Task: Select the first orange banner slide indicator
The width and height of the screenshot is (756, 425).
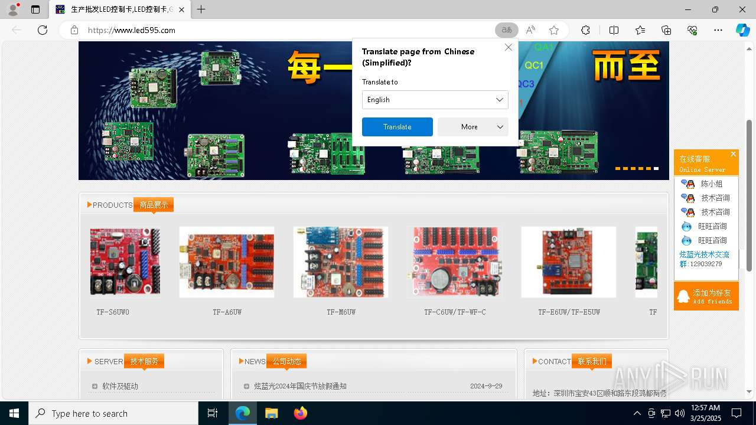Action: 618,168
